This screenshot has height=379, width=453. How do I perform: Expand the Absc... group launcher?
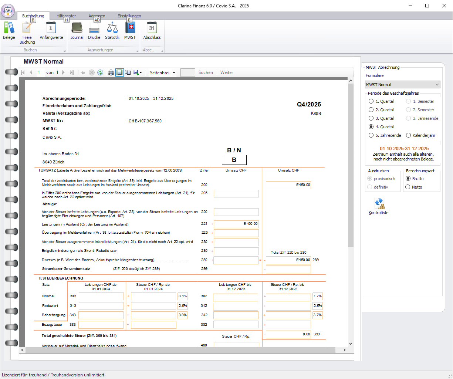pyautogui.click(x=162, y=51)
